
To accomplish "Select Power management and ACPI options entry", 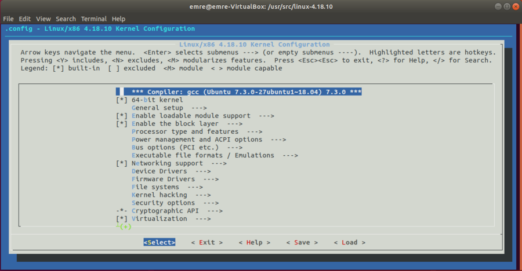I will [197, 140].
